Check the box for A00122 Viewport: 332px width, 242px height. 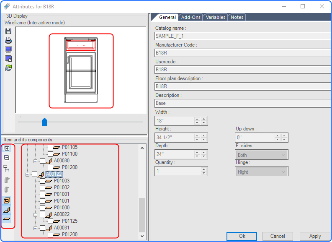pyautogui.click(x=34, y=174)
